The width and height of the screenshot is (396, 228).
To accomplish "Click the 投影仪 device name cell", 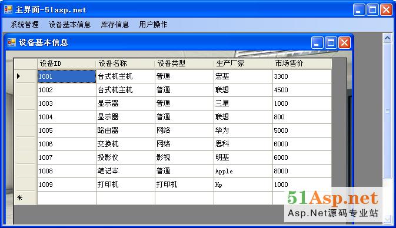I will (x=125, y=157).
